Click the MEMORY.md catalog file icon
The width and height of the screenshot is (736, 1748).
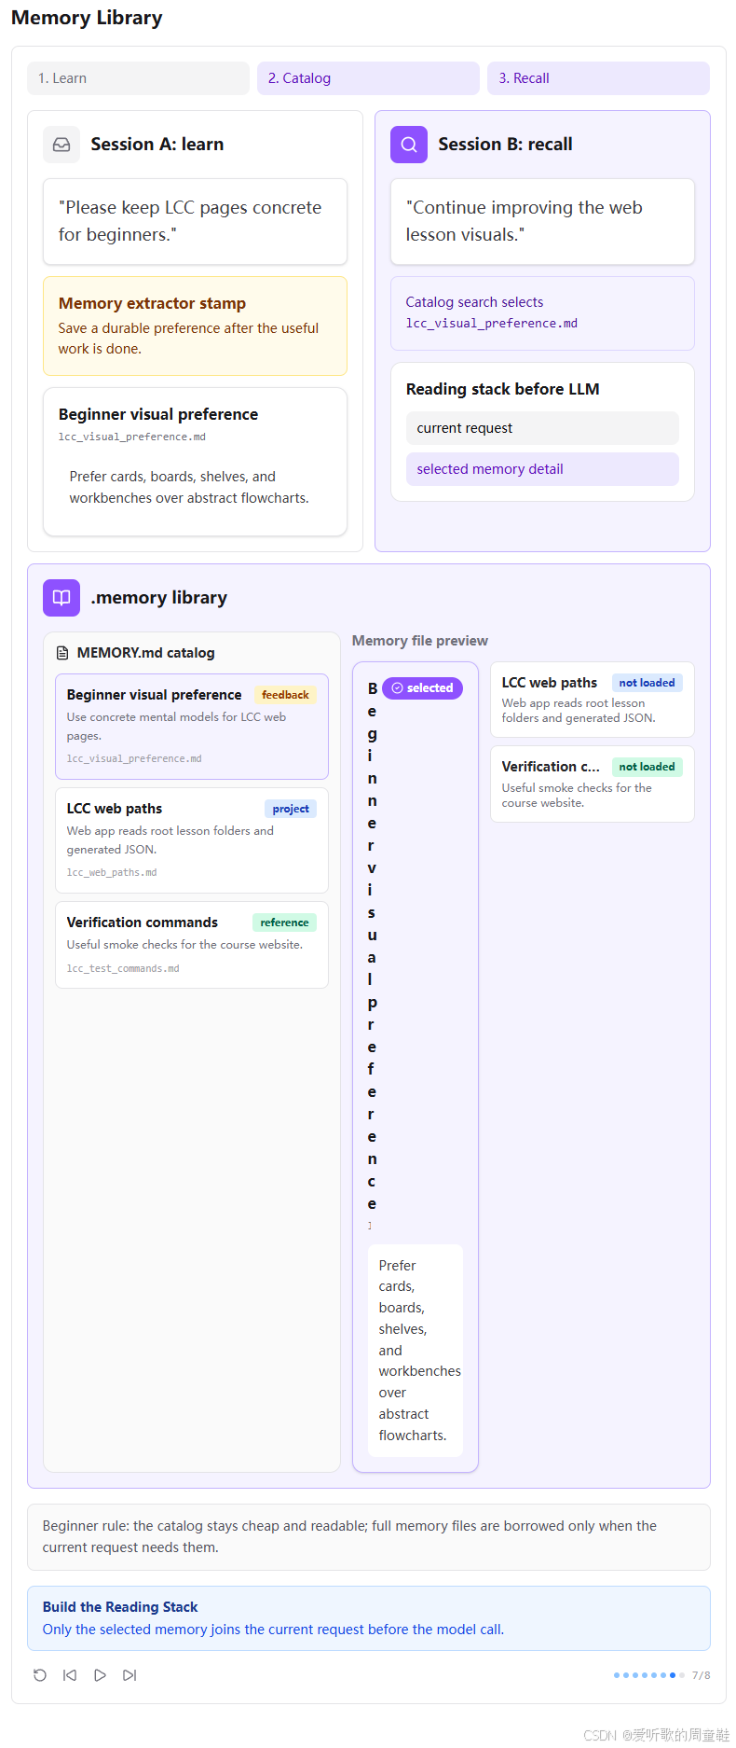click(x=62, y=653)
